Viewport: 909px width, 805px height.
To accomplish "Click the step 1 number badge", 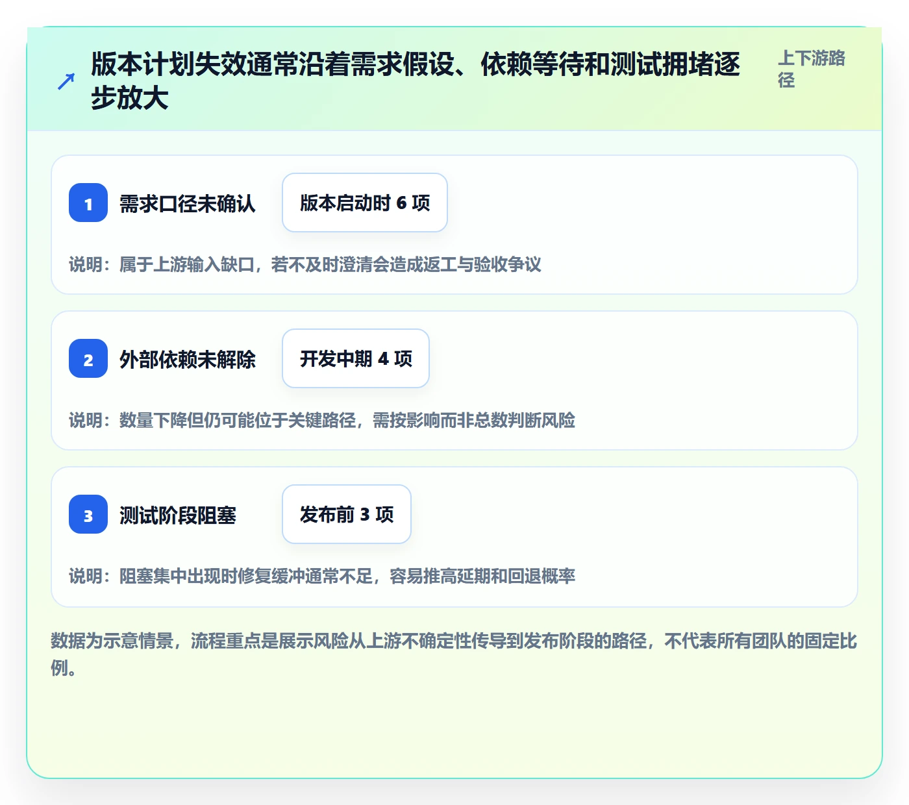I will coord(88,203).
